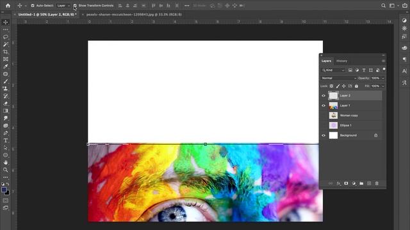Image resolution: width=410 pixels, height=230 pixels.
Task: Select the Woman copy layer
Action: click(348, 116)
